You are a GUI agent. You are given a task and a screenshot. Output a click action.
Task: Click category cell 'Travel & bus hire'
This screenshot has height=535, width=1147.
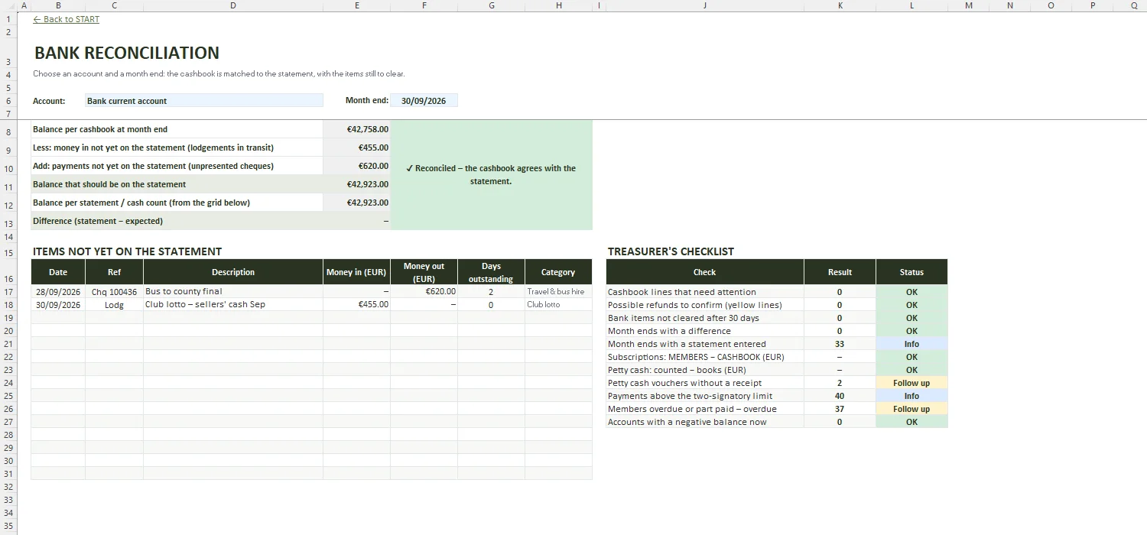pos(558,291)
